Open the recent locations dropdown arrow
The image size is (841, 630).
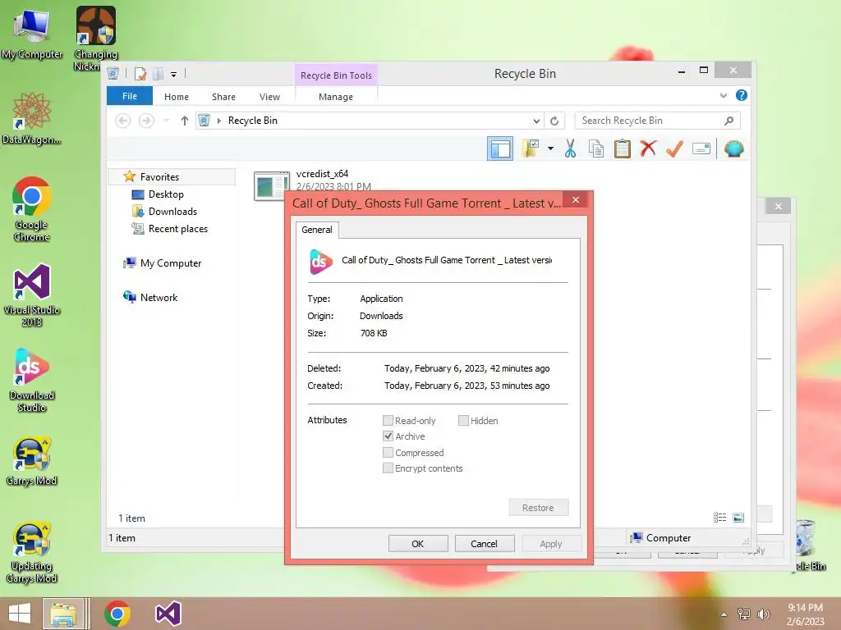point(166,121)
